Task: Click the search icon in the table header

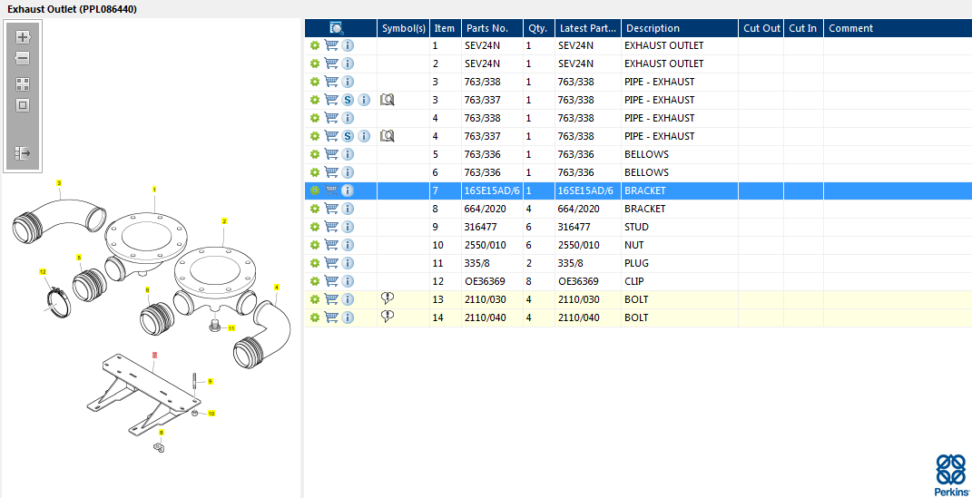Action: point(337,28)
